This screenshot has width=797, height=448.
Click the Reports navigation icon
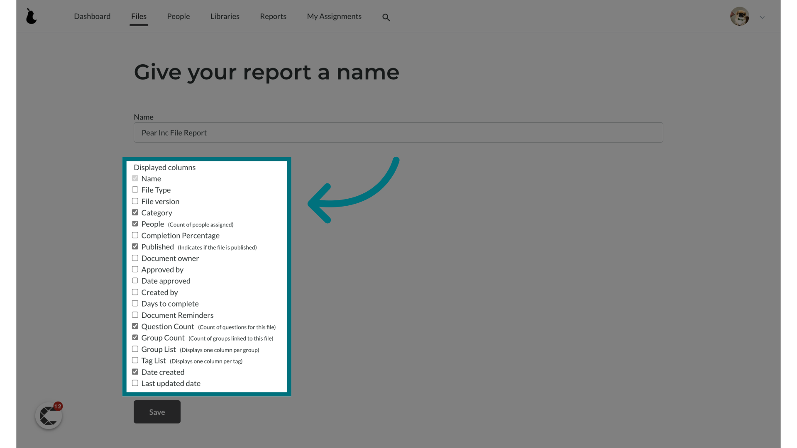click(x=273, y=16)
